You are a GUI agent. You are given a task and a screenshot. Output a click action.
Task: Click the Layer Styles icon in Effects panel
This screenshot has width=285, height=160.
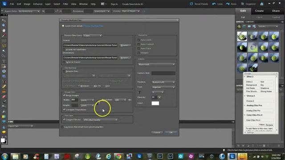[x=244, y=27]
